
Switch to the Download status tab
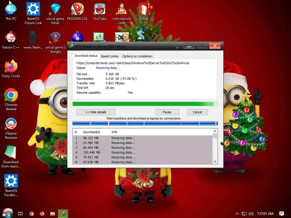click(x=86, y=56)
